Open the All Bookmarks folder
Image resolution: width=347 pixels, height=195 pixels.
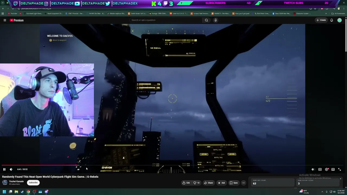(338, 14)
